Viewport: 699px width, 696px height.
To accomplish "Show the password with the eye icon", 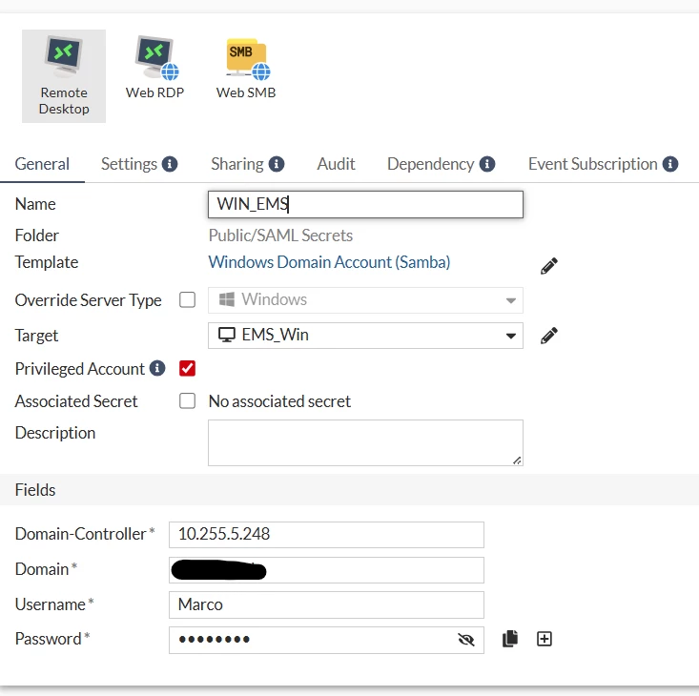I will coord(466,640).
